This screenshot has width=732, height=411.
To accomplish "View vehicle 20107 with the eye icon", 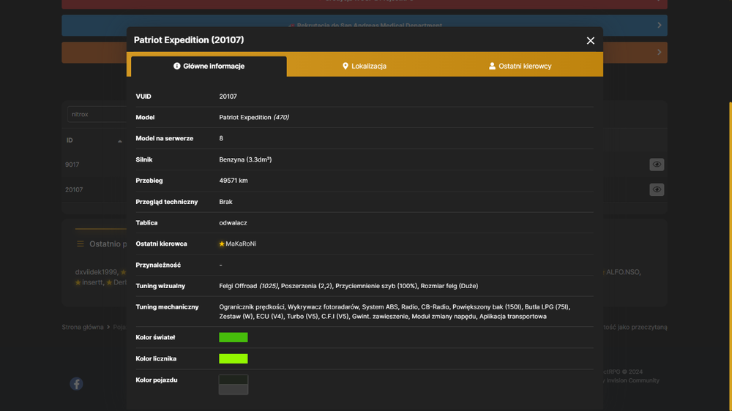I will click(657, 189).
